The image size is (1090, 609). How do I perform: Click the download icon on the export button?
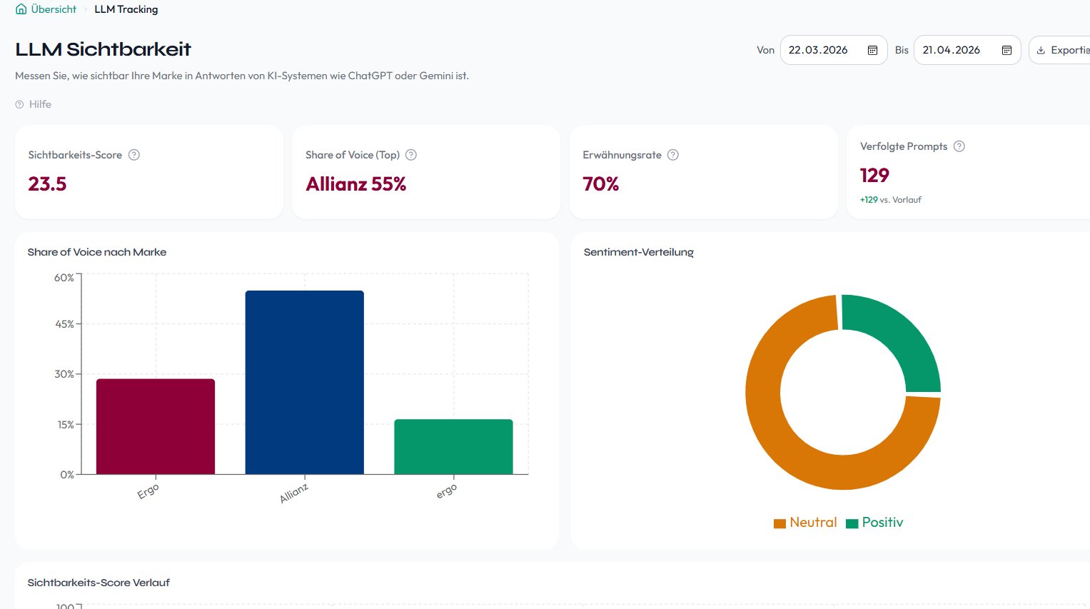point(1041,50)
